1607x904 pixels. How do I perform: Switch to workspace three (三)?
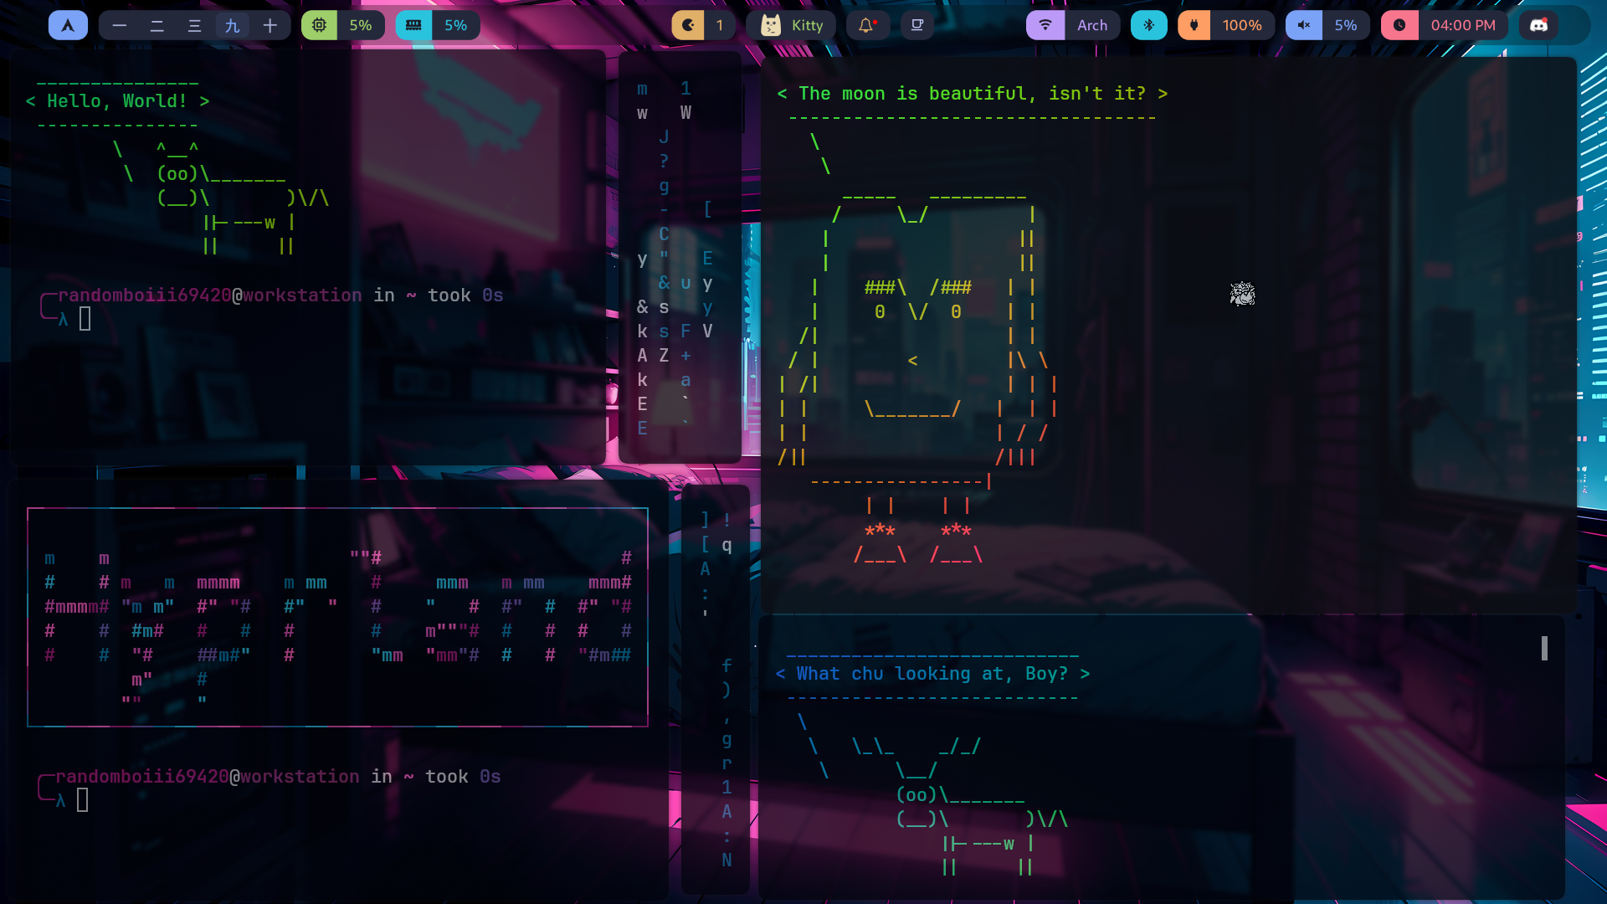tap(194, 25)
